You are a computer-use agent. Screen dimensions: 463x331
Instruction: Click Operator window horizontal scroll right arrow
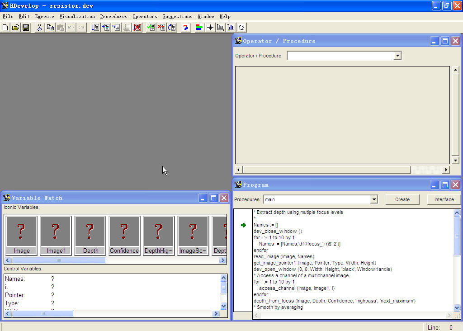click(x=446, y=170)
